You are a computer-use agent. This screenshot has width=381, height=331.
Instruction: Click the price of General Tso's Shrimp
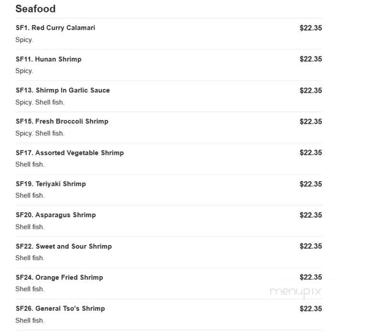(311, 309)
